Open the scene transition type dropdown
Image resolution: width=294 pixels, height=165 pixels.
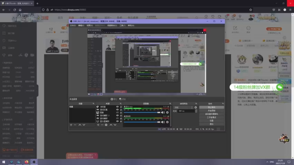pyautogui.click(x=183, y=107)
